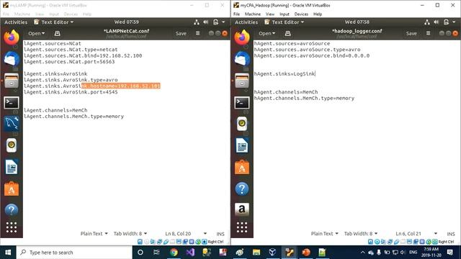This screenshot has width=461, height=259.
Task: Create new document in the LAMPNetCat.conf editor
Action: tap(58, 34)
